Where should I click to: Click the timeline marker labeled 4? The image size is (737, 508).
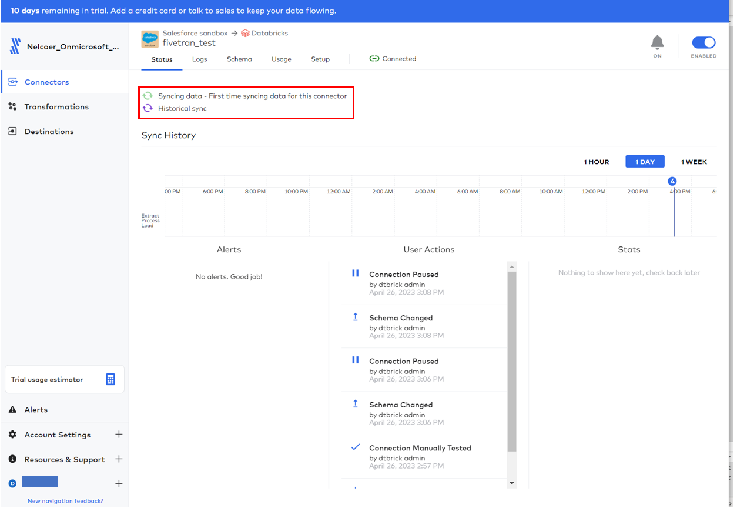672,181
